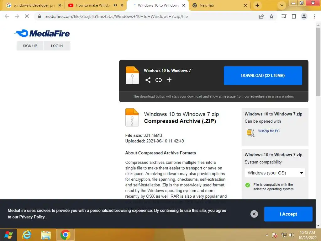Open the Chrome profile avatar
Screen dimensions: 321x241
tap(304, 16)
